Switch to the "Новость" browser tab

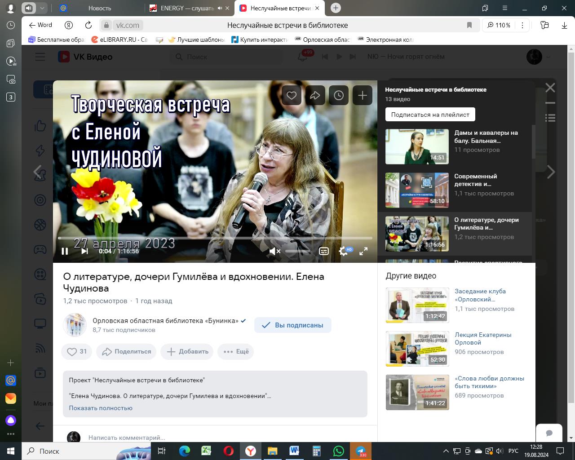point(99,8)
